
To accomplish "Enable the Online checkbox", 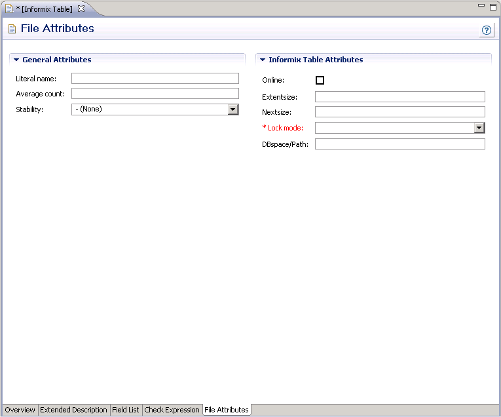I will coord(320,81).
